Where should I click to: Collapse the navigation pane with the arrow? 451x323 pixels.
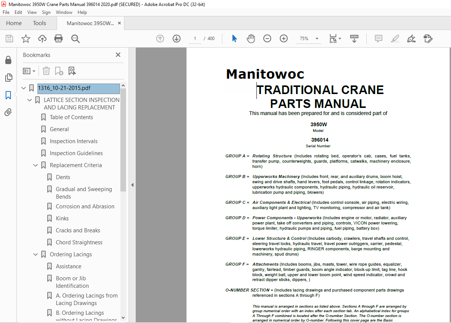coord(132,185)
